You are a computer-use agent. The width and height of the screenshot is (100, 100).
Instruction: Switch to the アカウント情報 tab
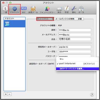(x=45, y=19)
